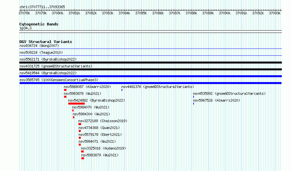Screen dimensions: 291x171
Task: Click the left arrowhead of the ruler
Action: [x=20, y=10]
